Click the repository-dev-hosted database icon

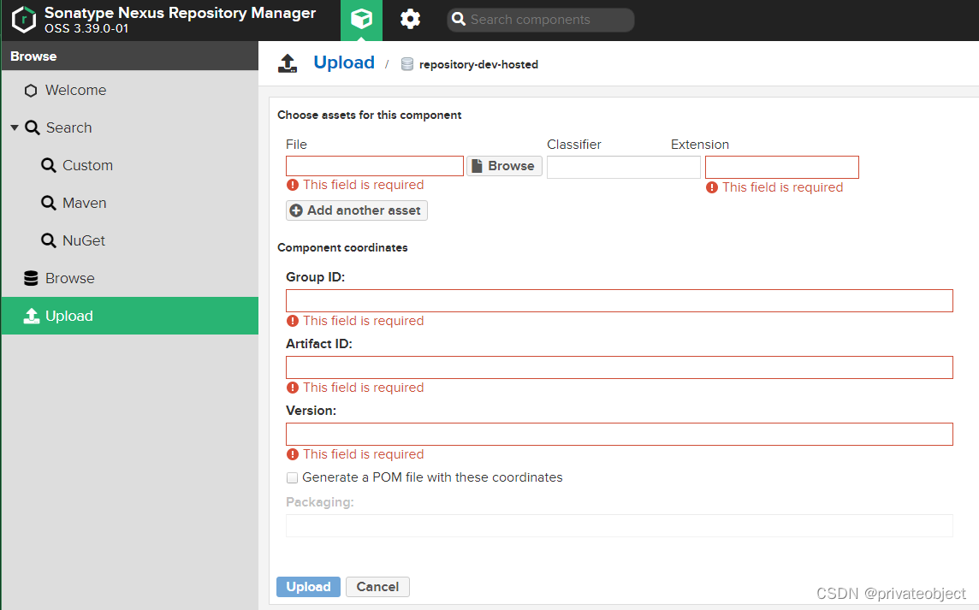(407, 64)
